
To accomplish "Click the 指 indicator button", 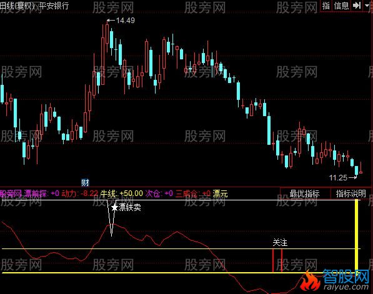I will click(326, 6).
